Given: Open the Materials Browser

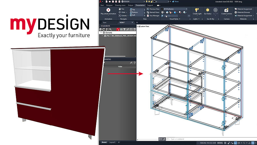Looking at the screenshot, I should coord(242,12).
